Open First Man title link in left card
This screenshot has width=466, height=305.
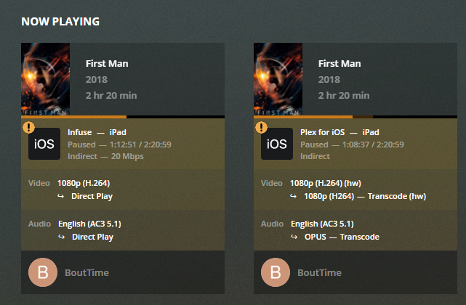107,64
